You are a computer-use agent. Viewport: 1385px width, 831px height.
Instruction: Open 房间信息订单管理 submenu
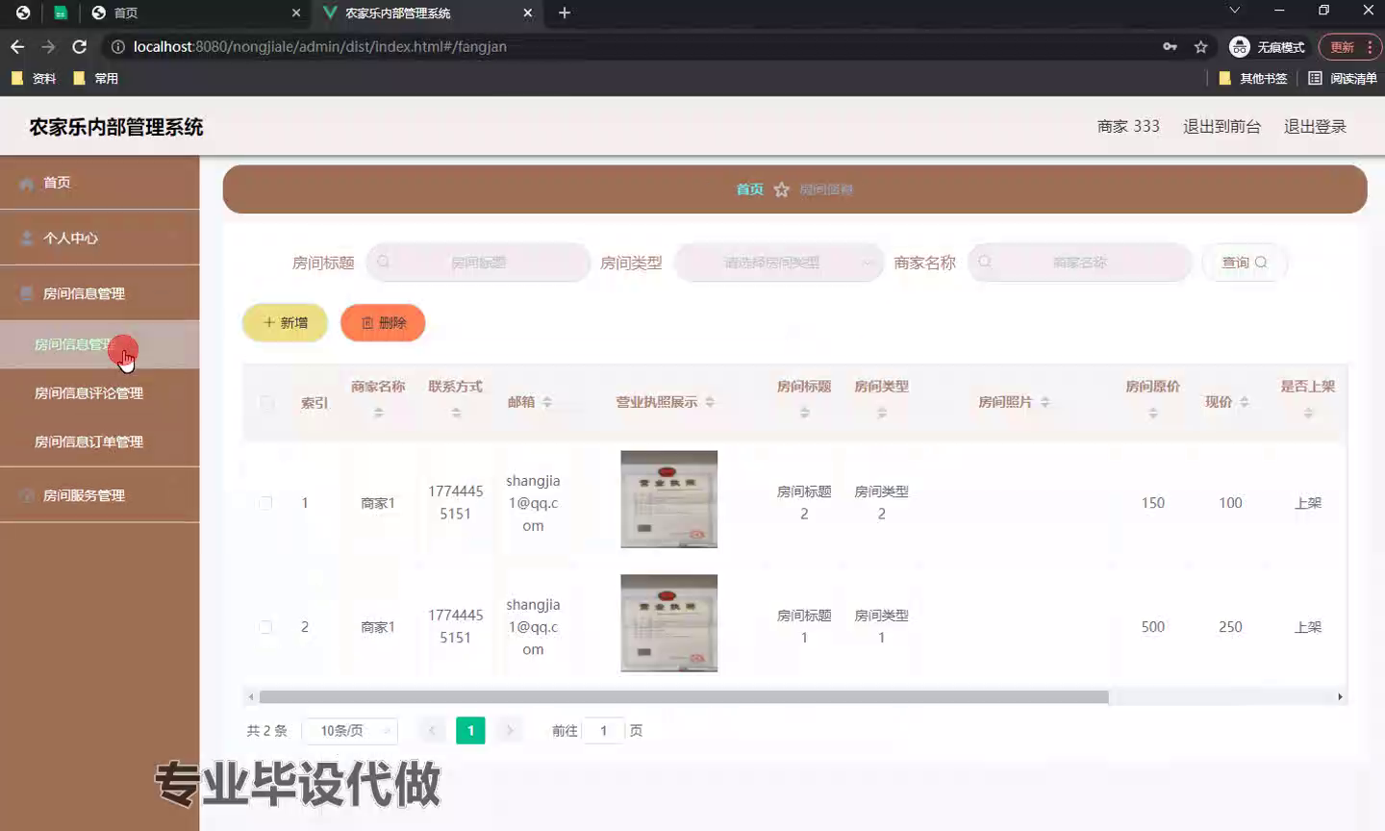(100, 441)
